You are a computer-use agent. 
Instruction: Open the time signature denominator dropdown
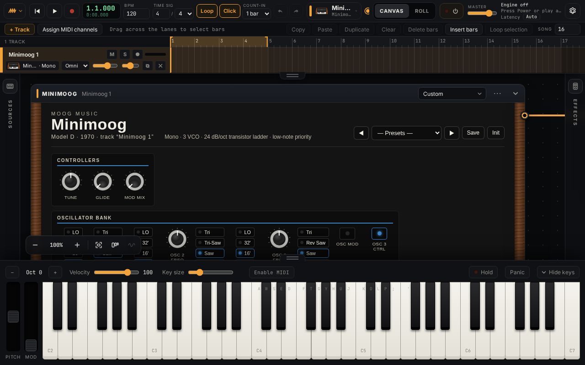185,14
